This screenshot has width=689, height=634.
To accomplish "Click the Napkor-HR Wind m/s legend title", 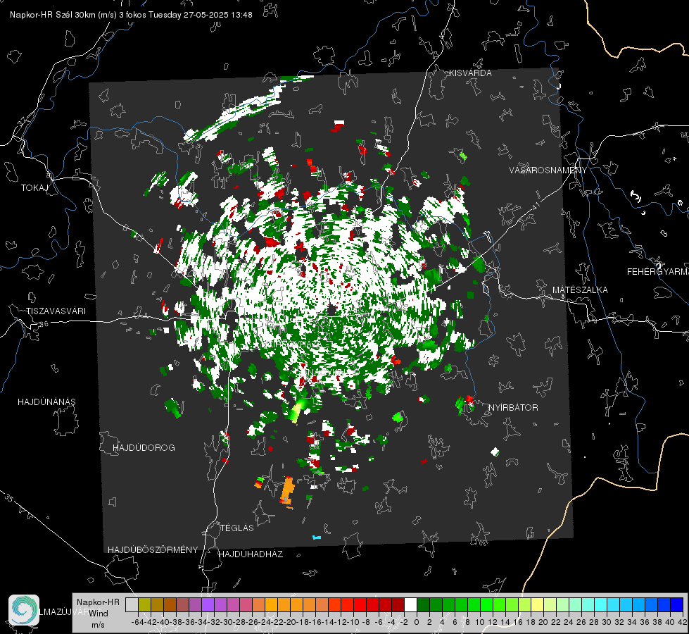I will (98, 614).
